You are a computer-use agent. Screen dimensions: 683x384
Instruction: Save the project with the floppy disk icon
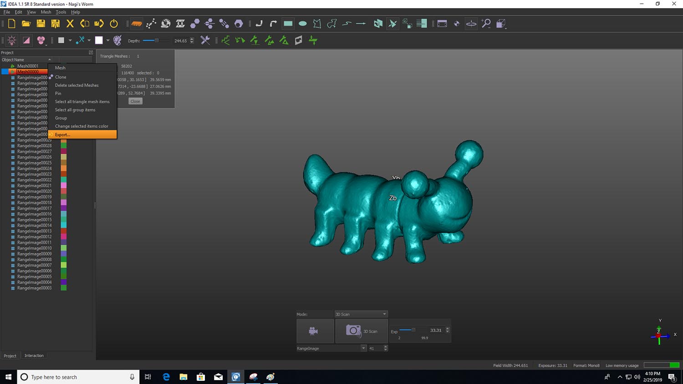41,24
